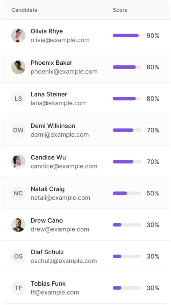The width and height of the screenshot is (171, 305).
Task: Select the Lana Steiner candidate name
Action: click(x=49, y=94)
